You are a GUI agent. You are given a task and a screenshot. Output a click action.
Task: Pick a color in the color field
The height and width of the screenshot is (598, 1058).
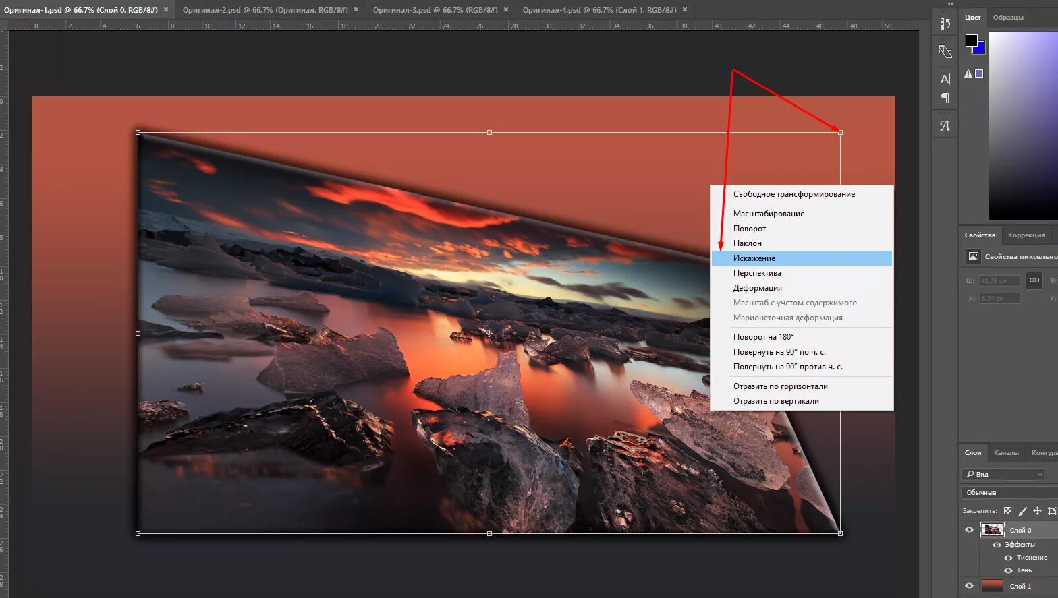point(1024,125)
